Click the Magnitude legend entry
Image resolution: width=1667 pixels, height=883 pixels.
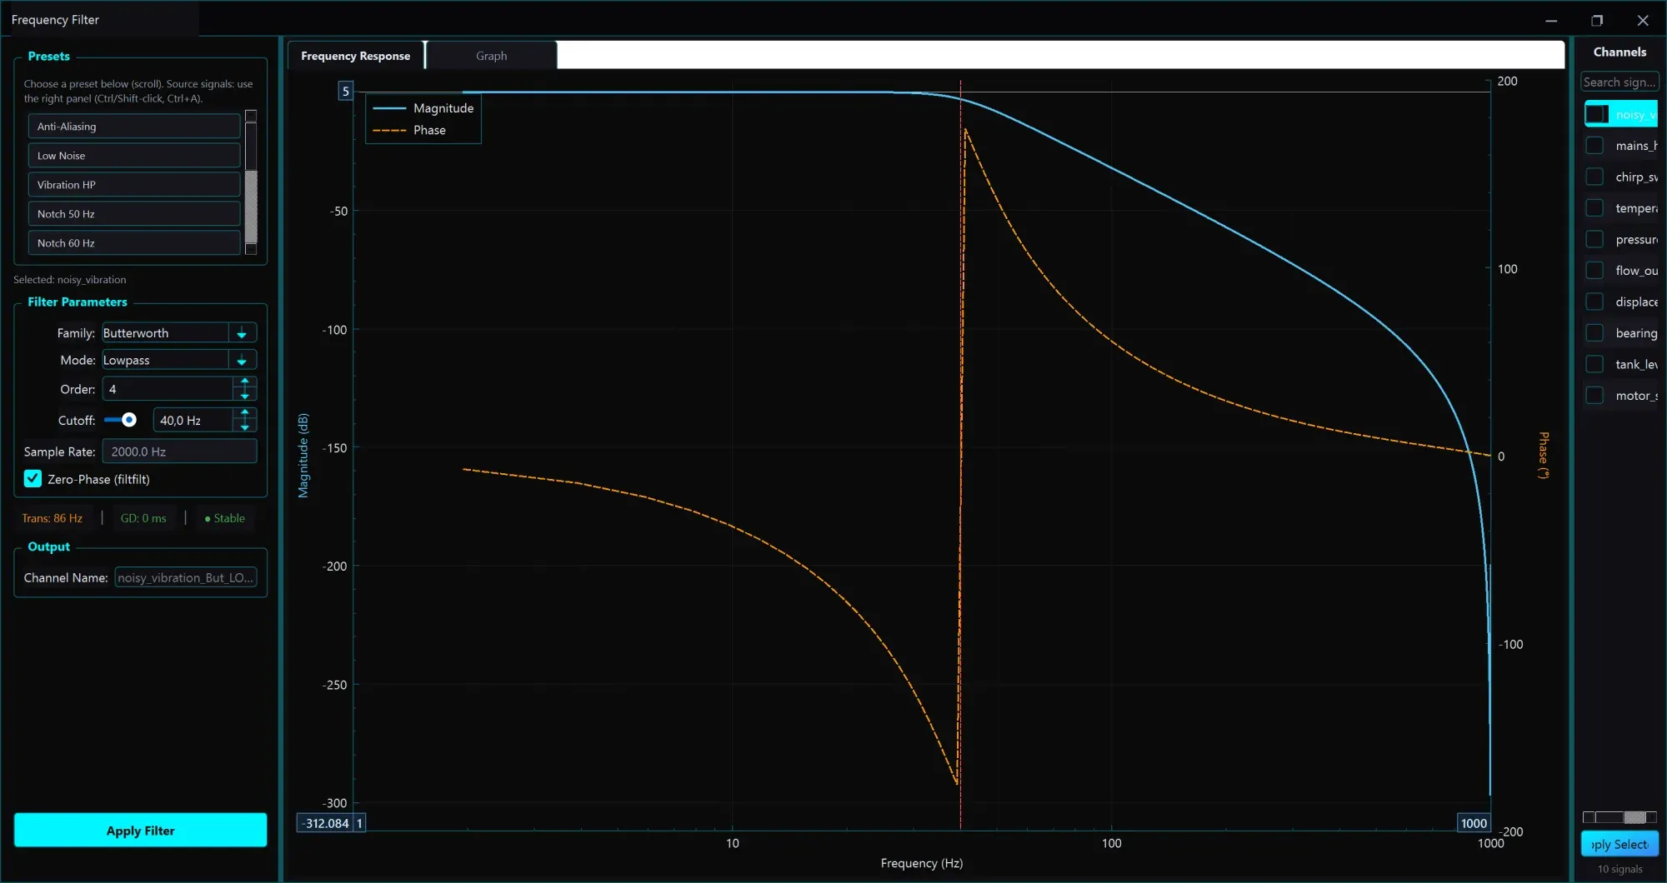[x=423, y=108]
